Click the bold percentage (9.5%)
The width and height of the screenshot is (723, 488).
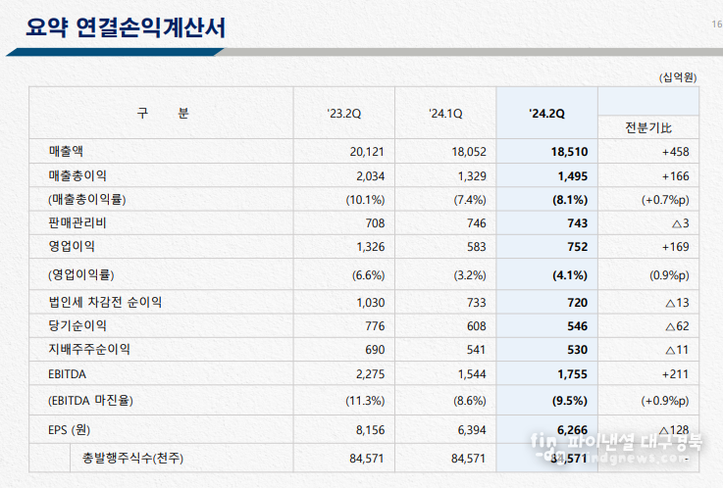570,401
